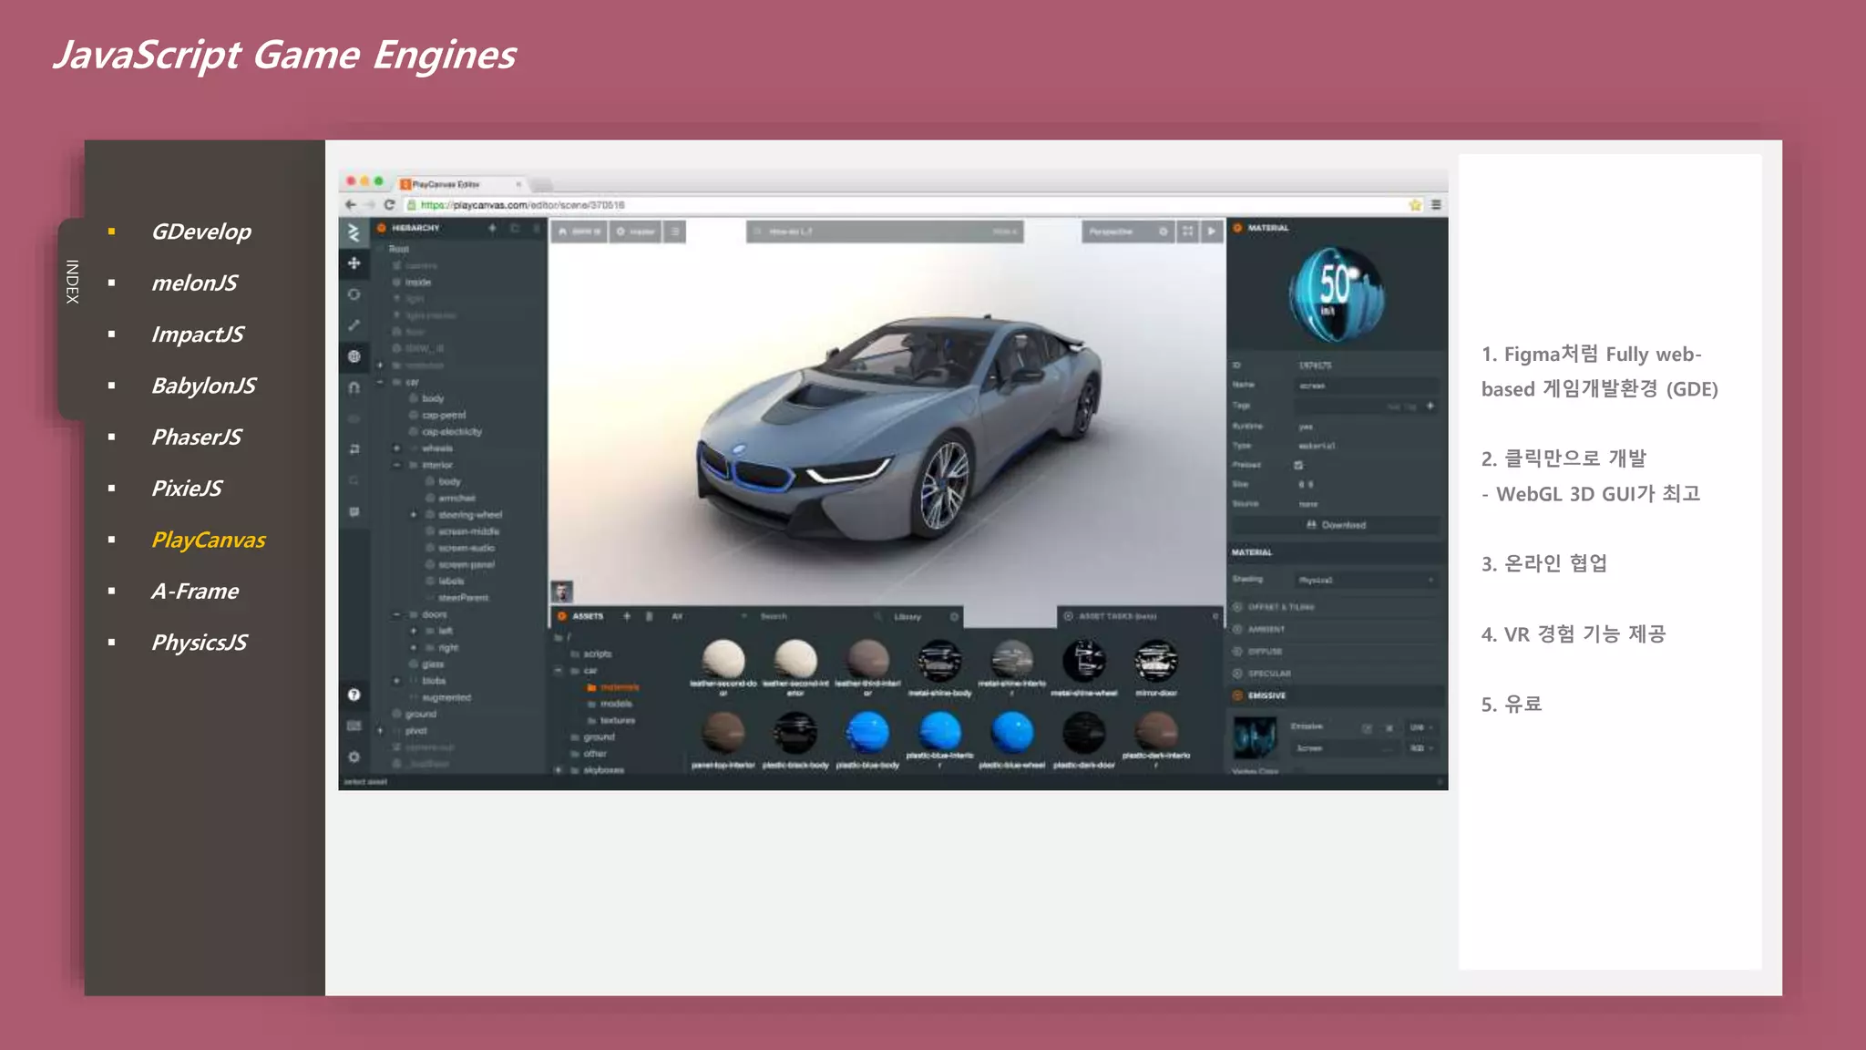Click the Download asset button
1866x1050 pixels.
click(x=1336, y=525)
